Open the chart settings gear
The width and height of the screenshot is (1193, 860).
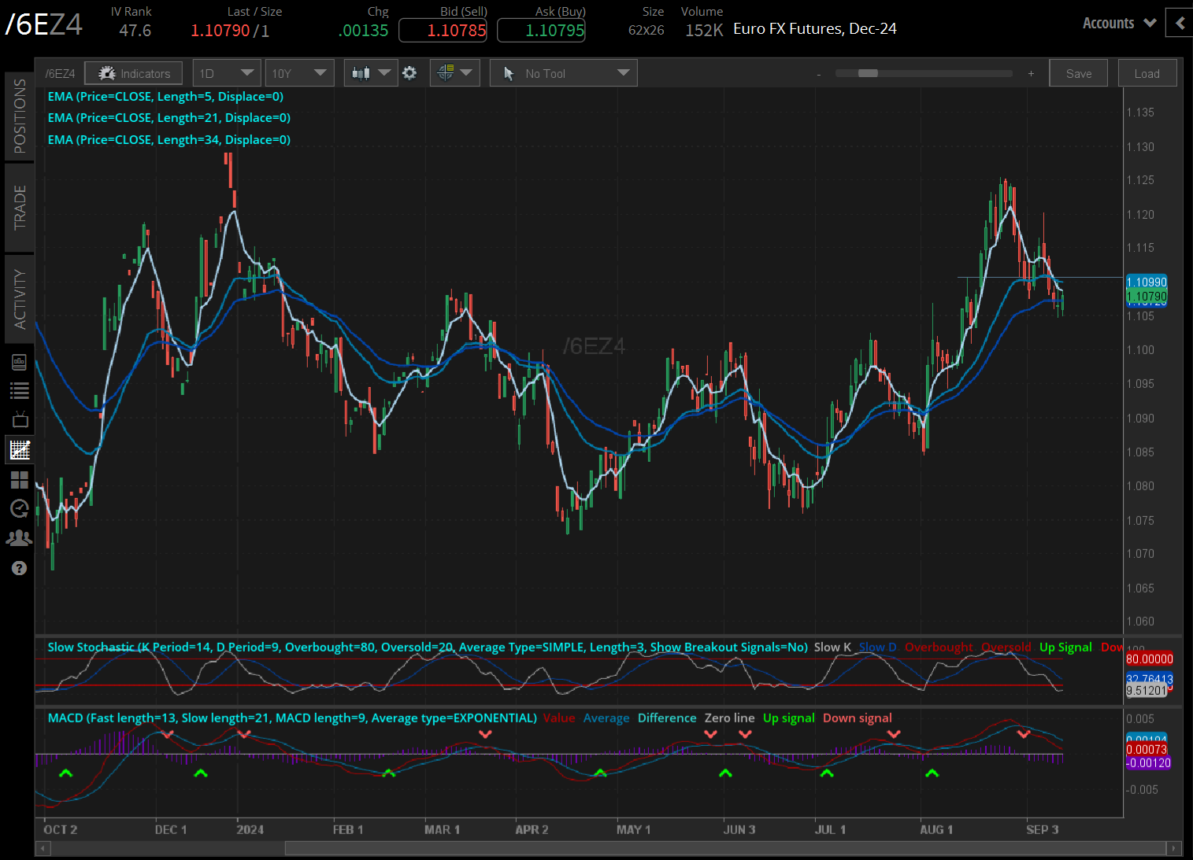click(x=409, y=73)
